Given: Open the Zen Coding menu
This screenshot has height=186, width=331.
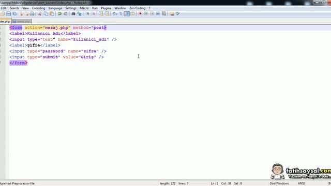Looking at the screenshot, I should 137,8.
